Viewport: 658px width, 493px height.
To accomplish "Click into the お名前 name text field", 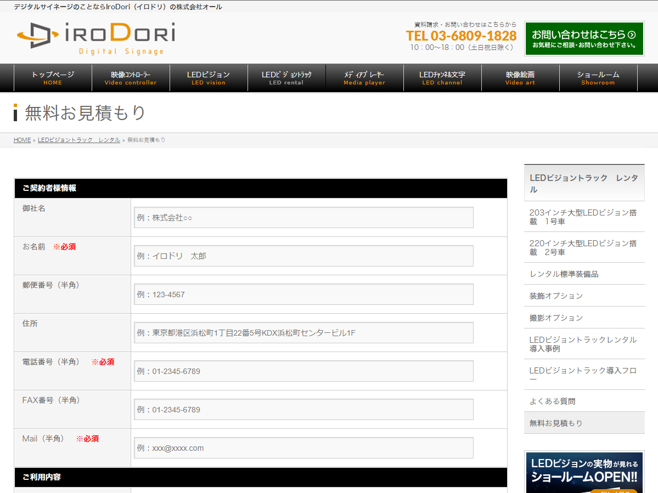I will tap(303, 256).
